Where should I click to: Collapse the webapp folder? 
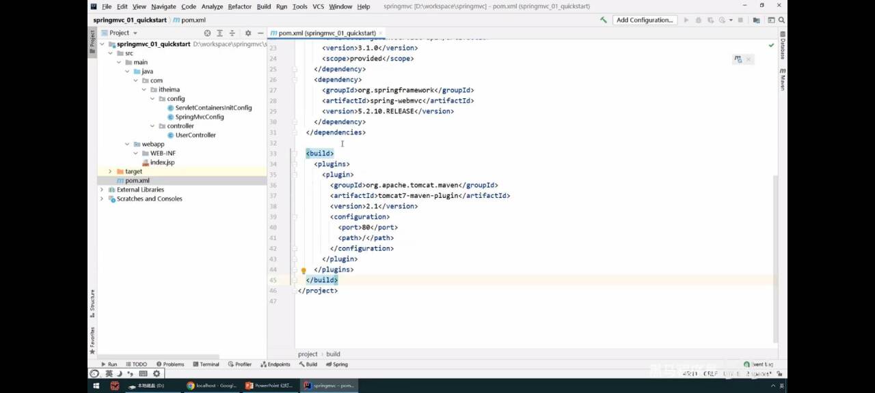127,145
